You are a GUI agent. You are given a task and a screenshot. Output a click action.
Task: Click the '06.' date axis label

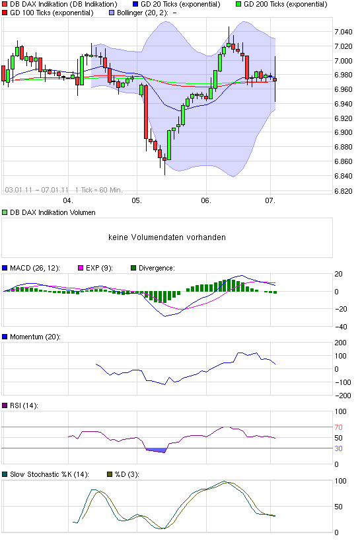pos(206,200)
